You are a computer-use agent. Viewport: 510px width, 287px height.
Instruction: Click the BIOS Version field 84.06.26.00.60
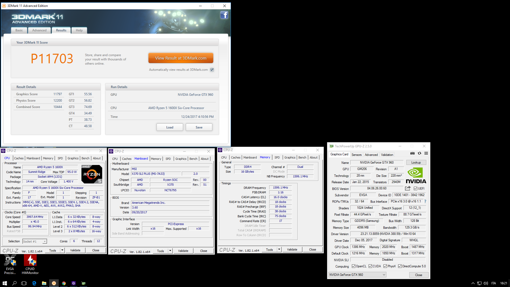(377, 188)
